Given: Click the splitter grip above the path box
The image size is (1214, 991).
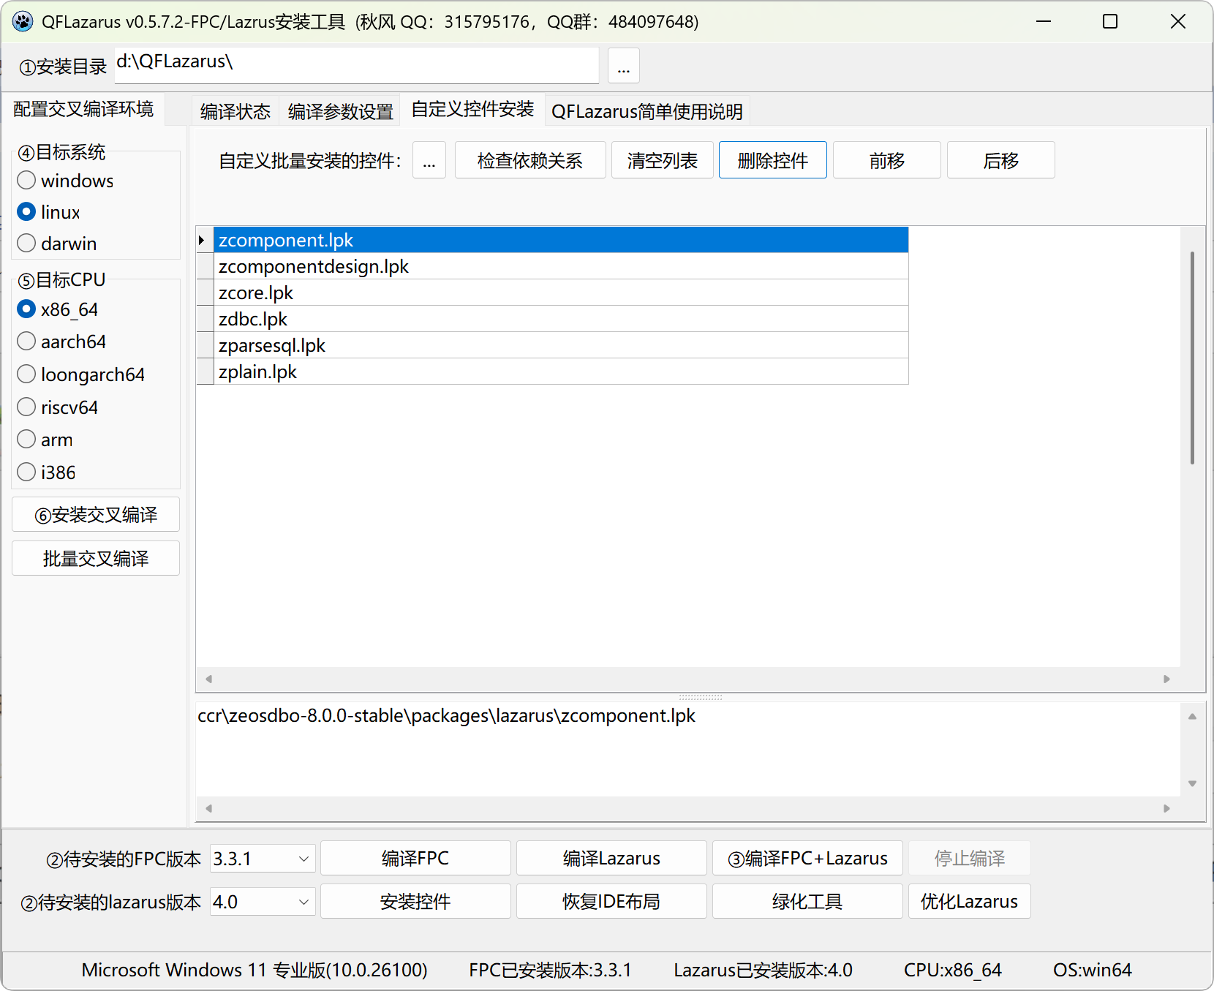Looking at the screenshot, I should click(701, 697).
